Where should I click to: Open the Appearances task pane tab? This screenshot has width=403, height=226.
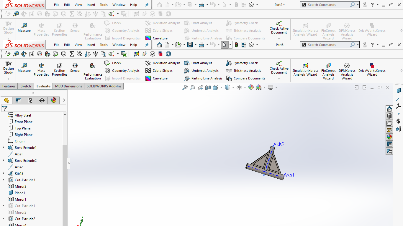pyautogui.click(x=389, y=137)
